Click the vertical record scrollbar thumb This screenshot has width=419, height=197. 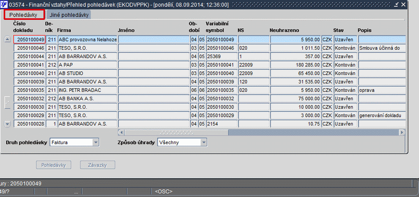point(7,102)
